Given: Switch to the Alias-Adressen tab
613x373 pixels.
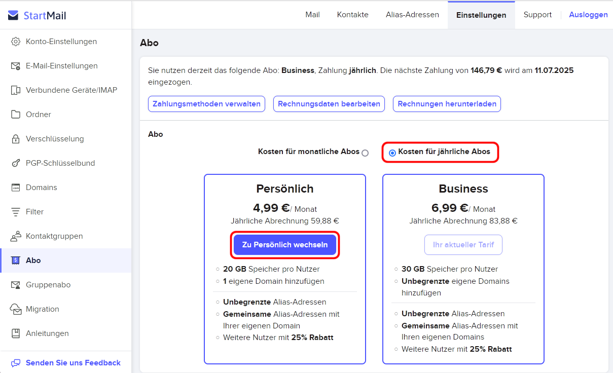Looking at the screenshot, I should click(412, 15).
